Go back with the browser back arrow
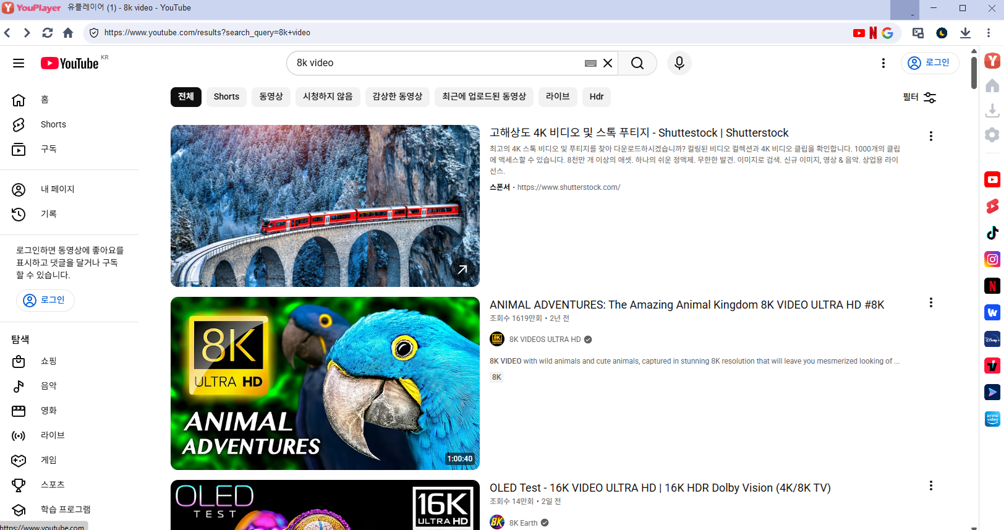The width and height of the screenshot is (1004, 530). (x=7, y=33)
